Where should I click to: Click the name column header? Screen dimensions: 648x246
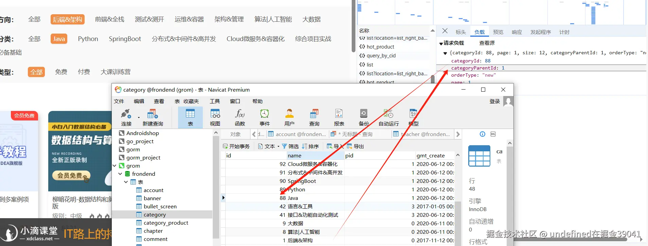tap(315, 156)
